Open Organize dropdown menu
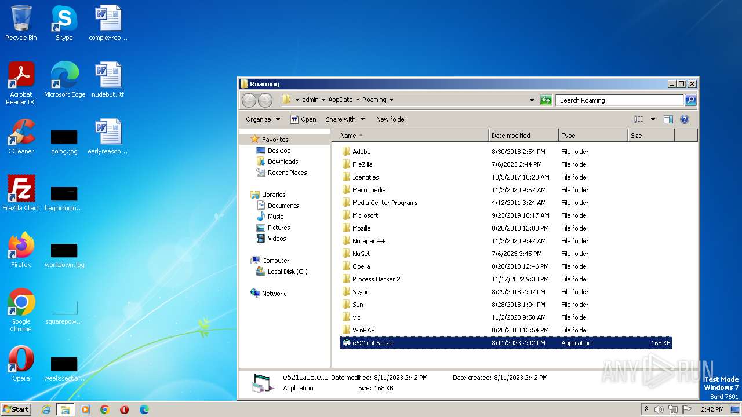 click(263, 119)
